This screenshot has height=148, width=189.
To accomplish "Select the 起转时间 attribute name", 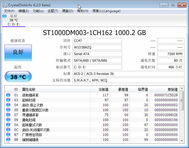I will pos(29,100).
